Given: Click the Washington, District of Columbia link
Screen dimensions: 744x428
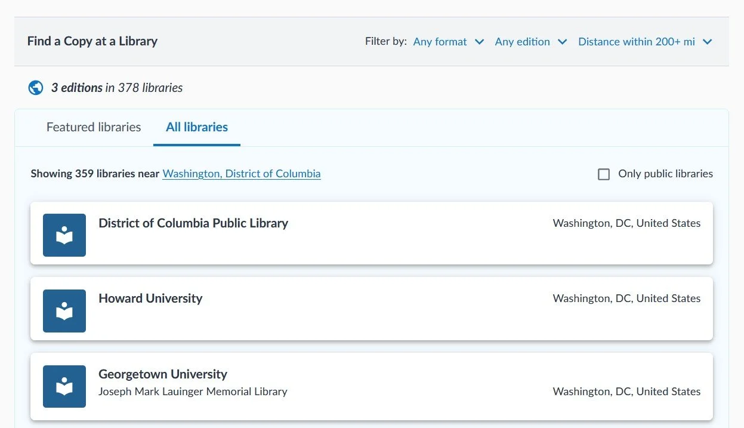Looking at the screenshot, I should coord(242,174).
